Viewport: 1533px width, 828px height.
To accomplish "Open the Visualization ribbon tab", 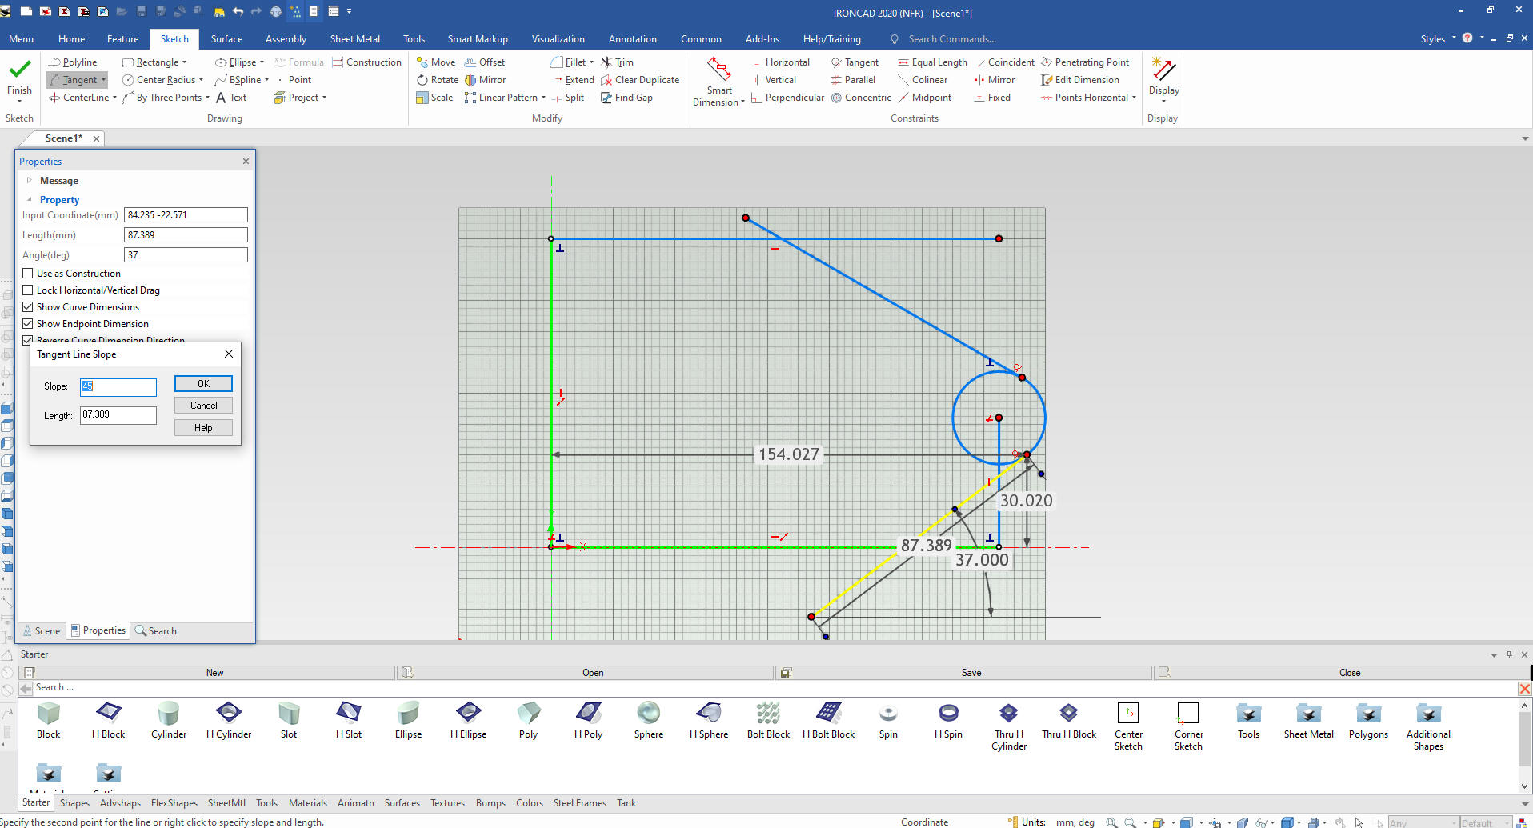I will coord(558,38).
